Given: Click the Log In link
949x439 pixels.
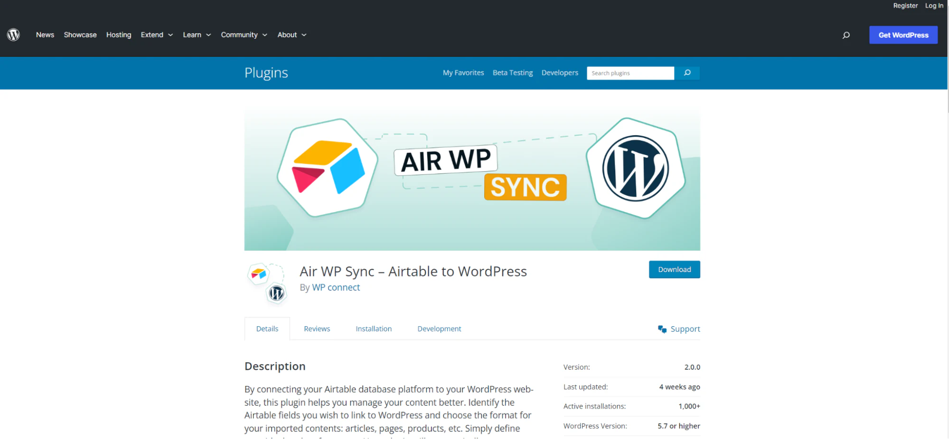Looking at the screenshot, I should tap(934, 6).
